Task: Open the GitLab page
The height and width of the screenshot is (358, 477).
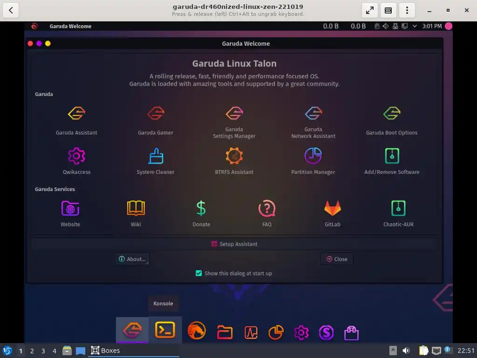Action: (x=333, y=213)
